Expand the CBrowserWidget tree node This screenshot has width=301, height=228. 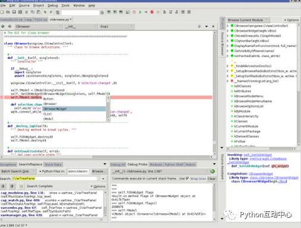[228, 31]
